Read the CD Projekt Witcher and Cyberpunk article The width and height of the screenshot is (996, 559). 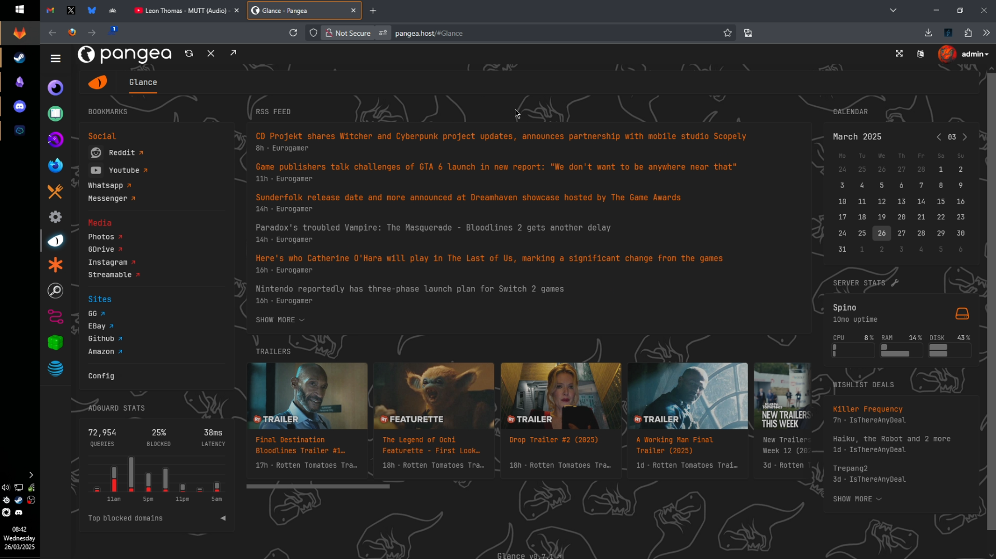(501, 137)
